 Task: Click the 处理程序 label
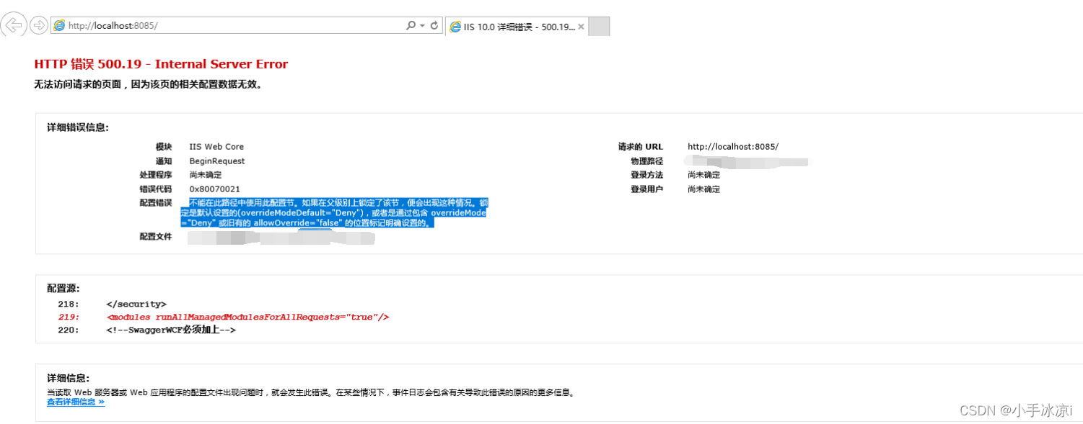coord(156,175)
